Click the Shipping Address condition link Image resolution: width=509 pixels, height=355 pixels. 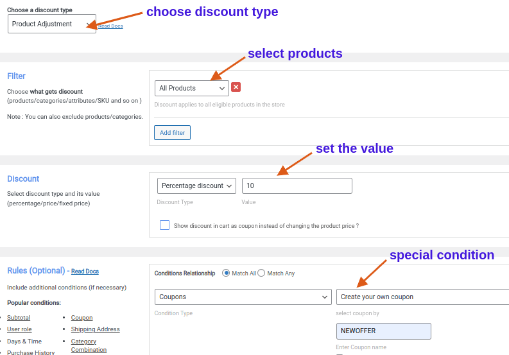(x=95, y=329)
